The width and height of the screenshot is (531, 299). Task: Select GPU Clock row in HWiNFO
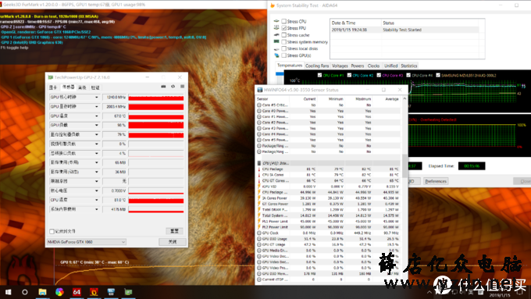coord(329,233)
